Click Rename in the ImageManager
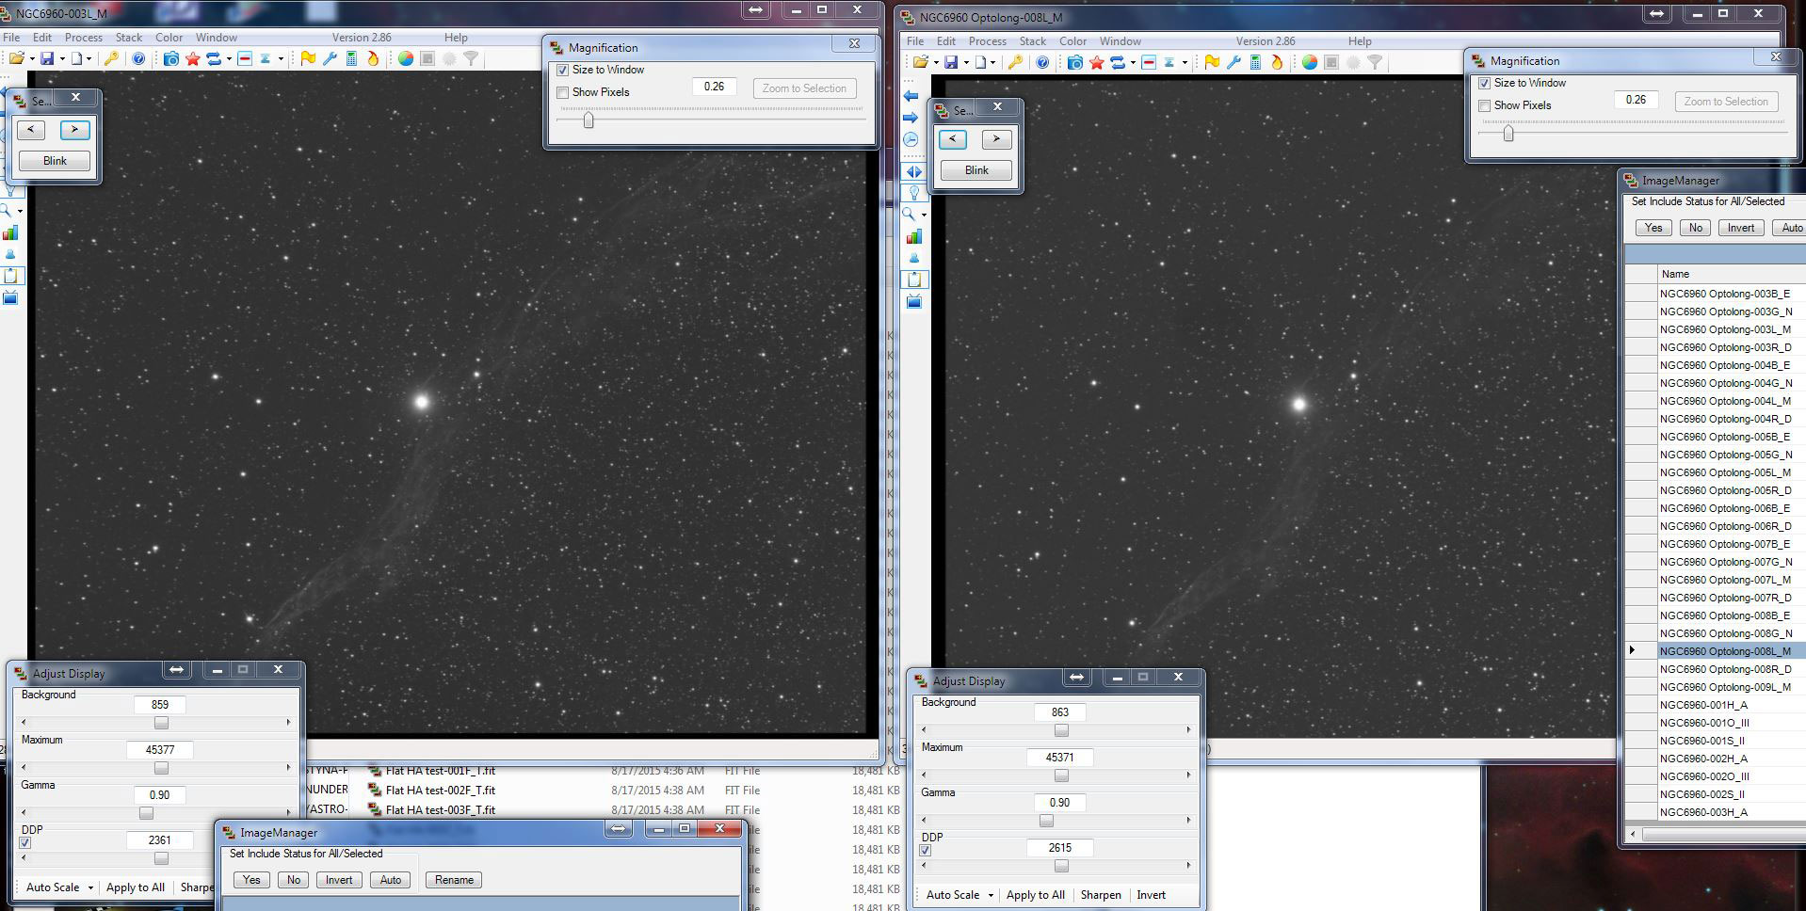 click(x=452, y=880)
